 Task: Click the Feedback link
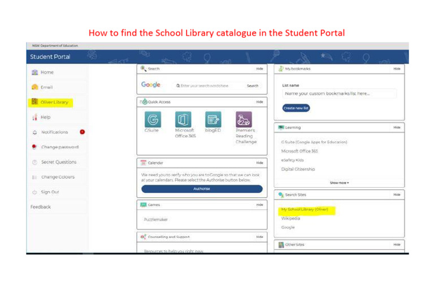coord(41,207)
